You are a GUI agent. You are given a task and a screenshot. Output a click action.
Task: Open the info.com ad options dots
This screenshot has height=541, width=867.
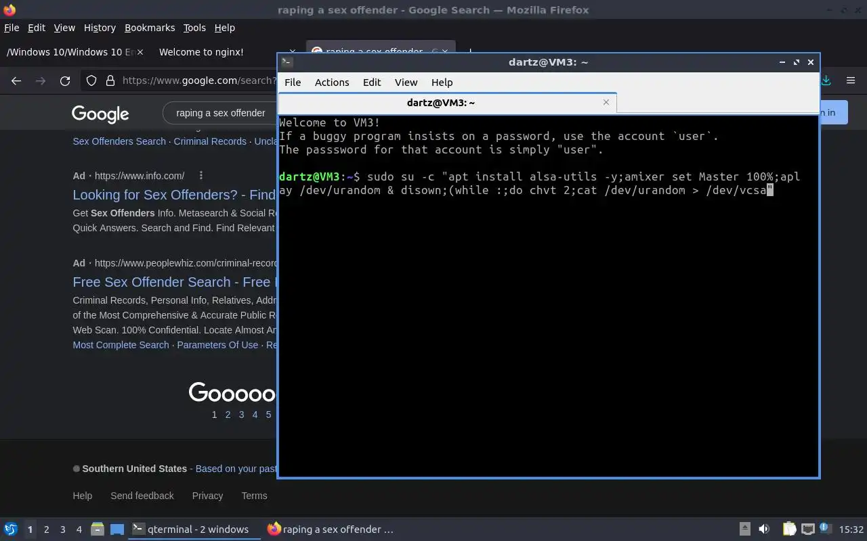[200, 175]
